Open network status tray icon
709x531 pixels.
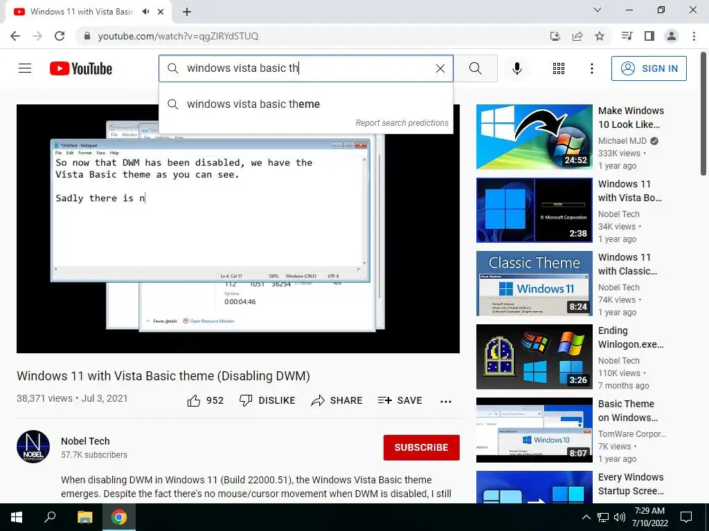(603, 517)
